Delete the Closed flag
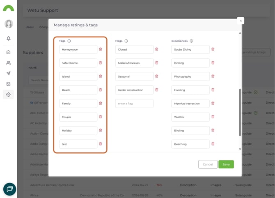The width and height of the screenshot is (275, 198). pyautogui.click(x=157, y=49)
